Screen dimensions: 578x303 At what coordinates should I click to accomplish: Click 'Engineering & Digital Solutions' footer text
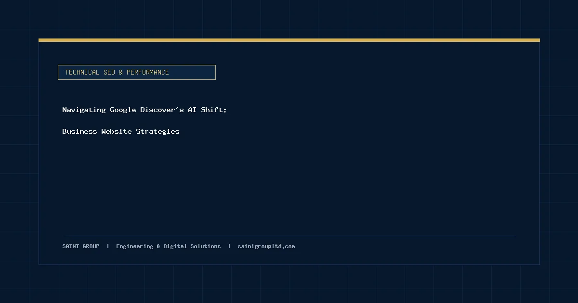pyautogui.click(x=169, y=246)
